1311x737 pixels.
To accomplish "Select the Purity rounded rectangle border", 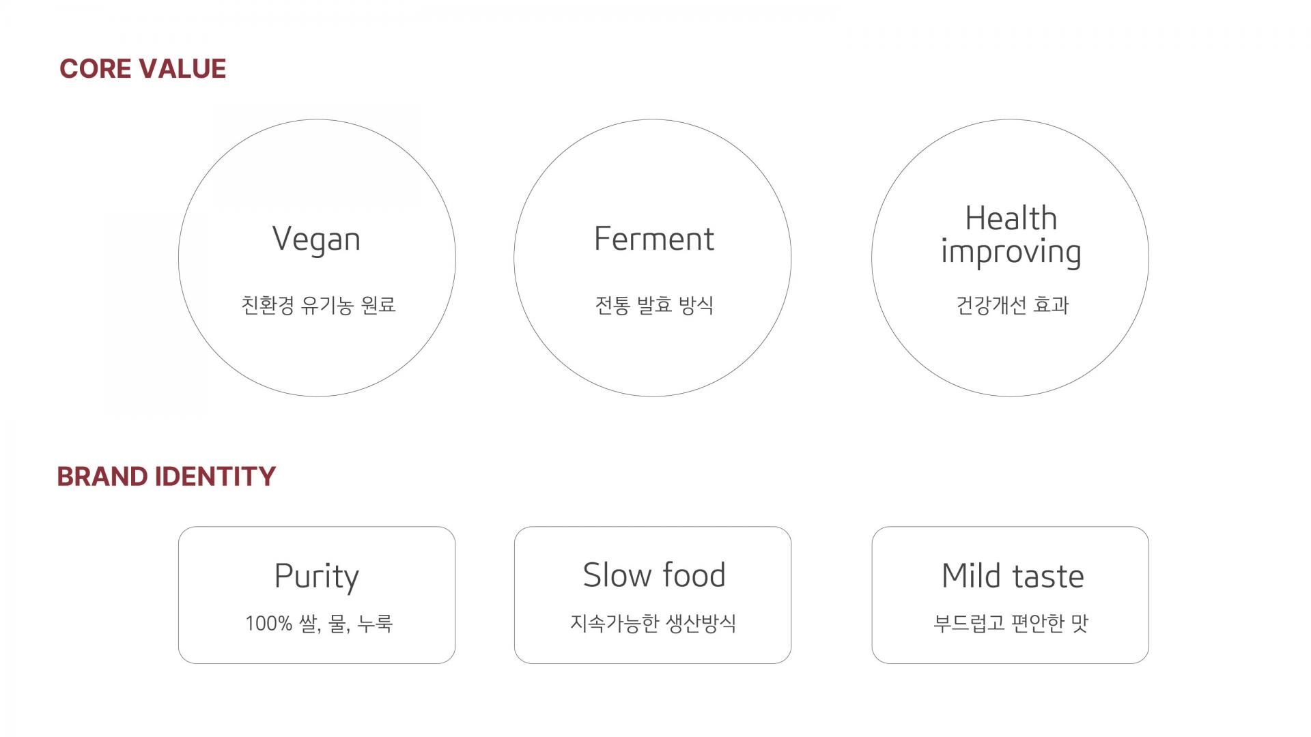I will 317,595.
